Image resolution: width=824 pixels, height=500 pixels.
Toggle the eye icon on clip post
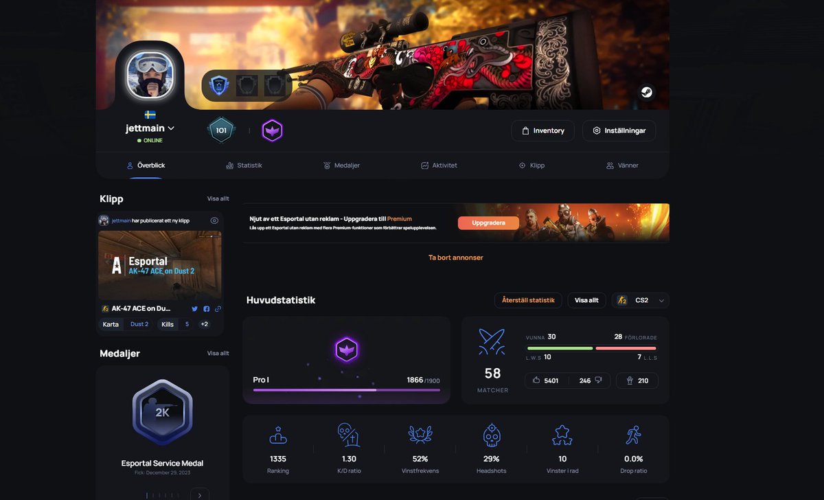(214, 220)
